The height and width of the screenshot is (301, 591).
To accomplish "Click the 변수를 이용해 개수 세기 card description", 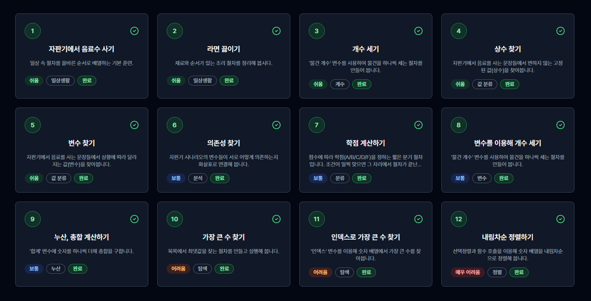I will tap(508, 161).
